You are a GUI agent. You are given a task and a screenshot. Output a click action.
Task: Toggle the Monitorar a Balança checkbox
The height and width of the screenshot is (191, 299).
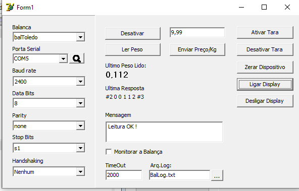[109, 152]
